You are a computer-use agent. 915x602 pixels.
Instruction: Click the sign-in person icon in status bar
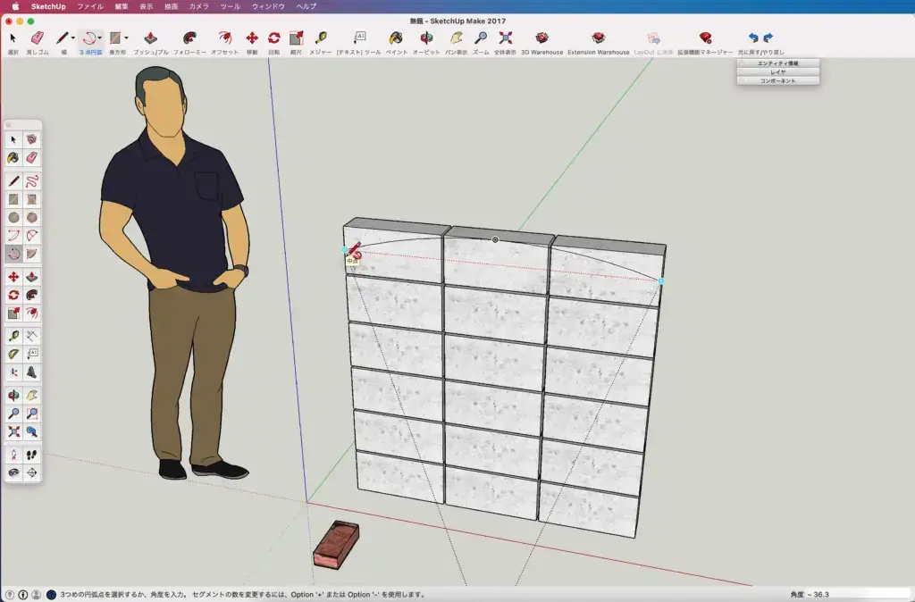pyautogui.click(x=36, y=595)
